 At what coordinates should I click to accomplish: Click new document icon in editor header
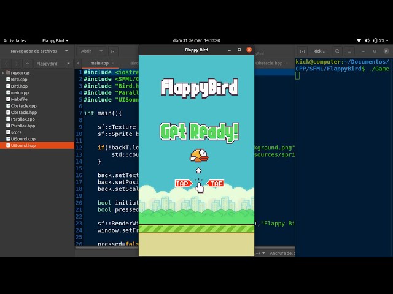point(113,51)
